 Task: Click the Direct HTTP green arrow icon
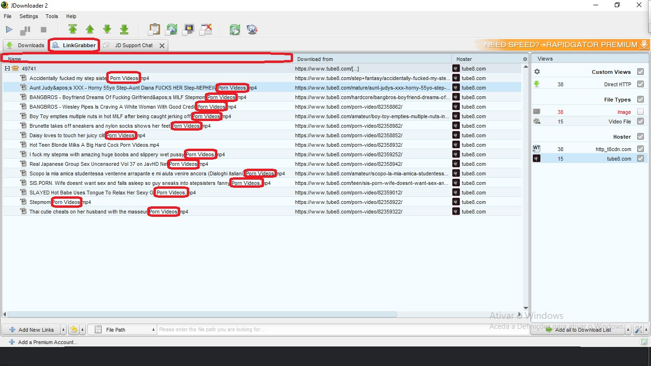pos(537,84)
